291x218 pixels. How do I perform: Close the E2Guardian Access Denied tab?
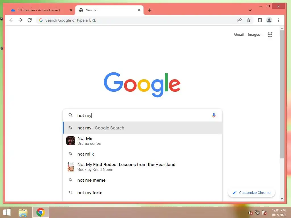pyautogui.click(x=71, y=10)
